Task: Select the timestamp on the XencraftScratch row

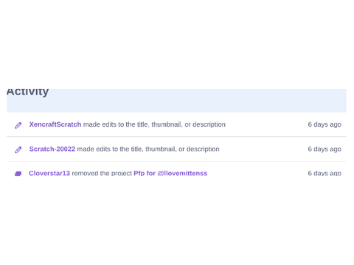Action: pyautogui.click(x=324, y=124)
